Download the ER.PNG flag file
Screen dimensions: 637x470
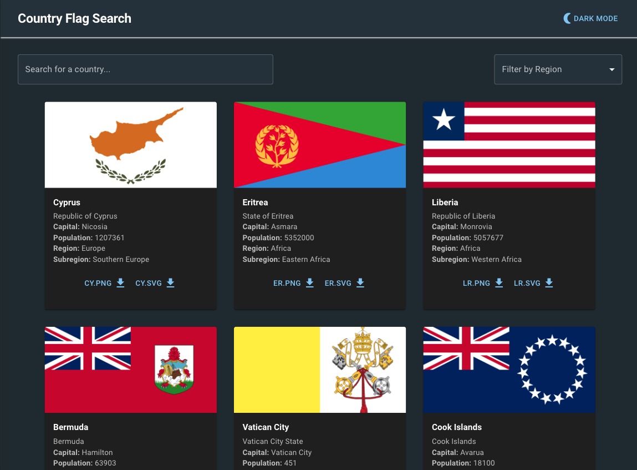point(293,283)
